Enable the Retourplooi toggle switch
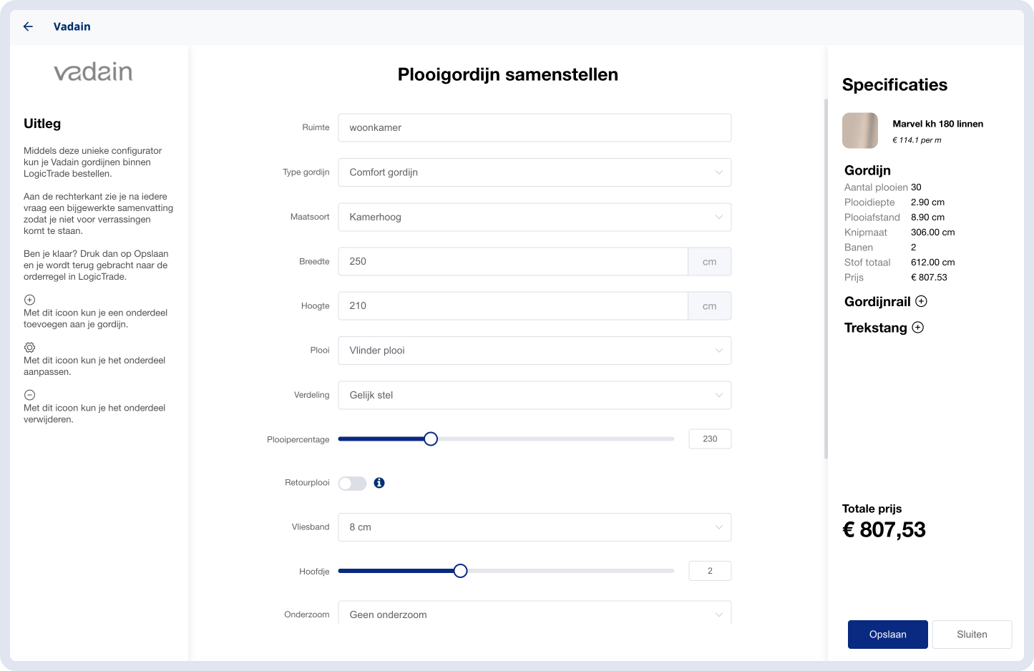 point(352,484)
